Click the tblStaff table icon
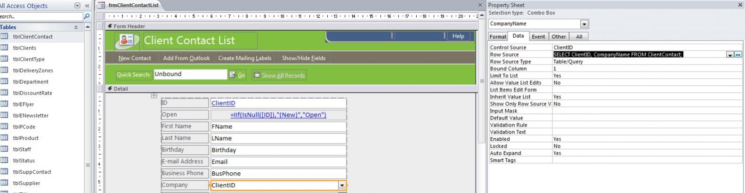This screenshot has height=193, width=745. (4, 149)
